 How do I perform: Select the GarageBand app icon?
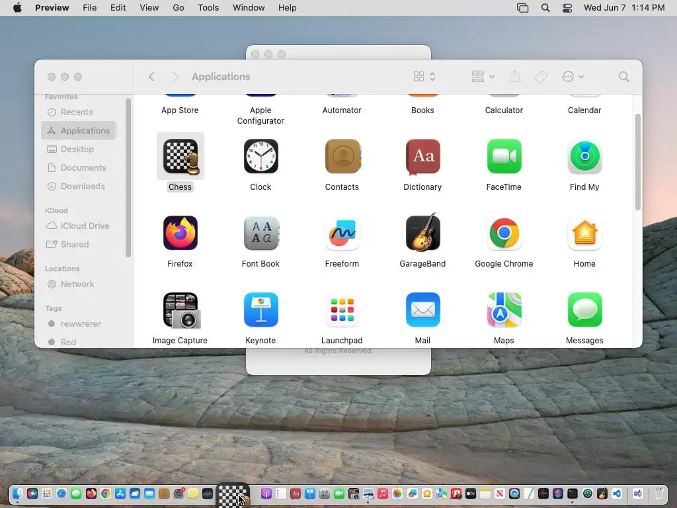422,232
